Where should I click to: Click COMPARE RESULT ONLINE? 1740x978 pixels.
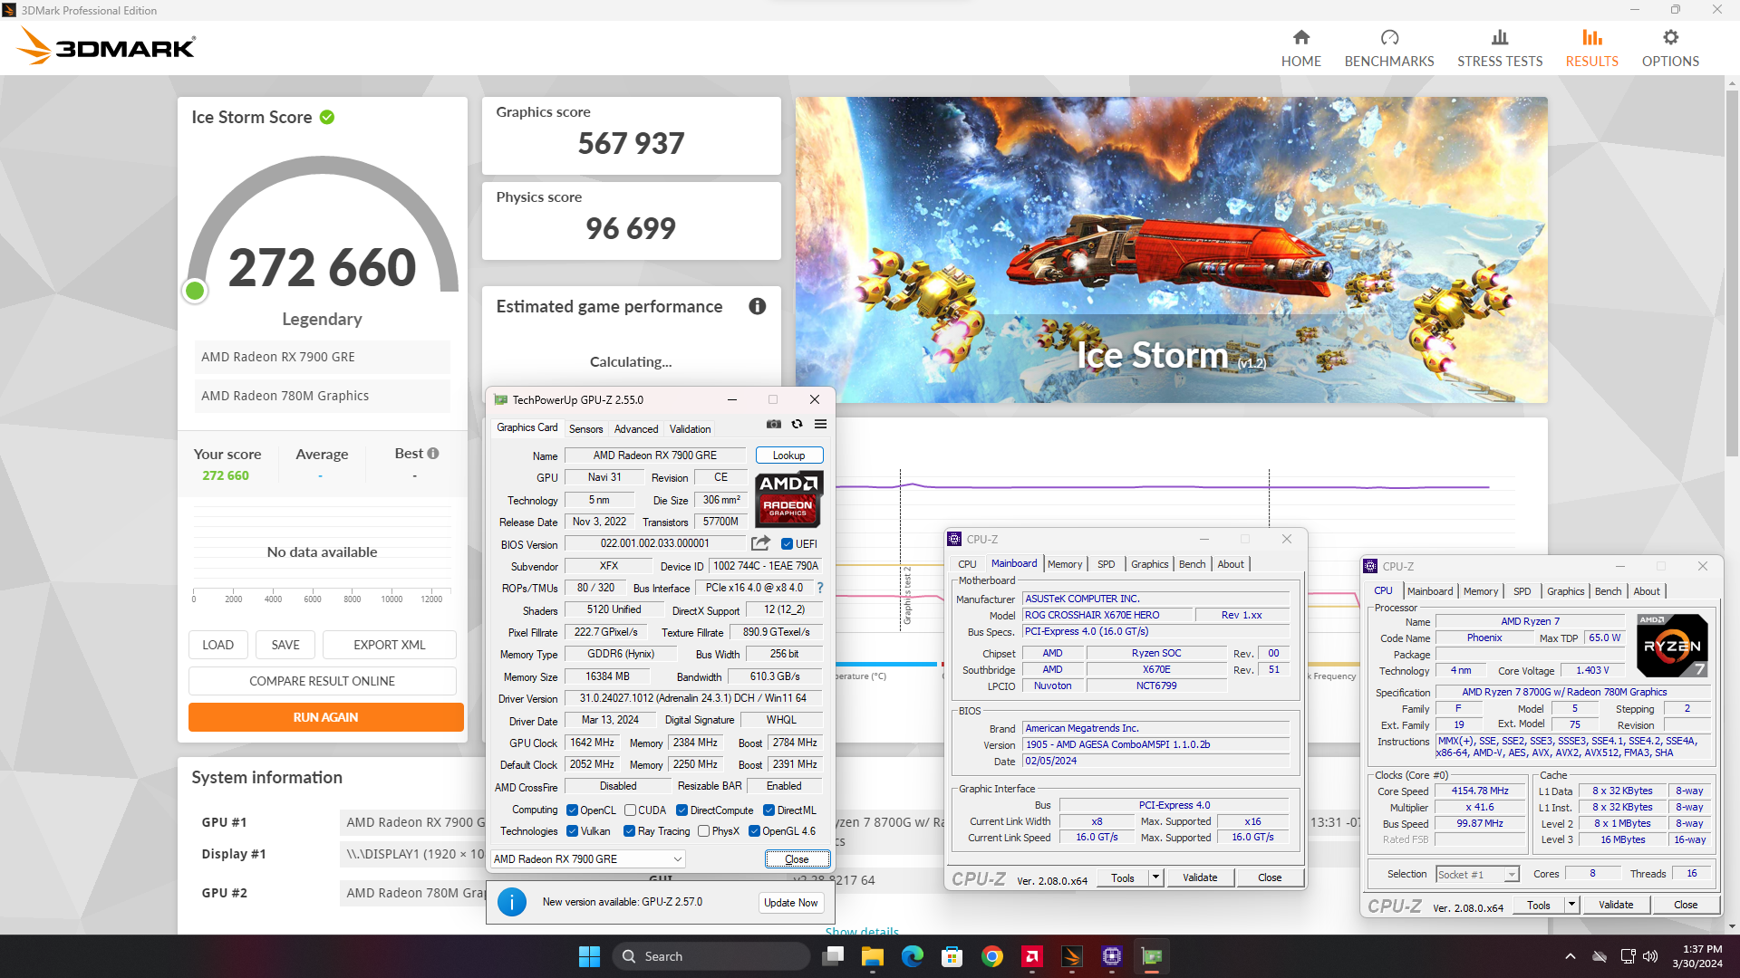point(322,681)
